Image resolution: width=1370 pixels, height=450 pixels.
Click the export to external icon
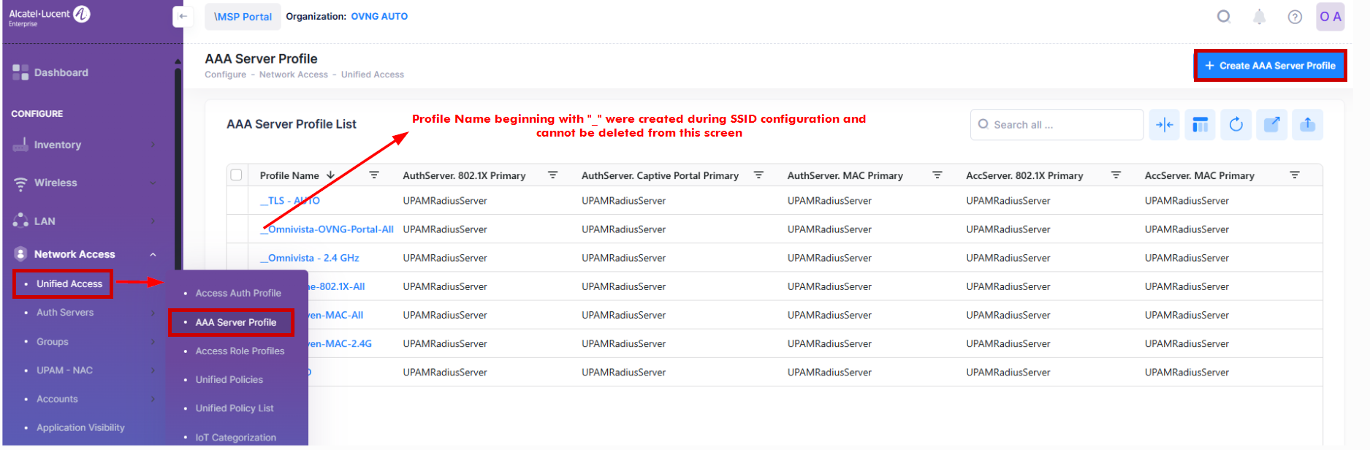1271,125
